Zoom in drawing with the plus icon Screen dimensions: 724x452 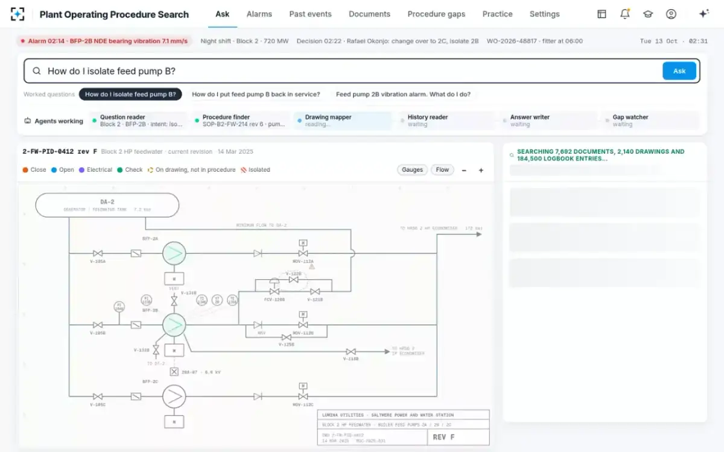(x=481, y=170)
